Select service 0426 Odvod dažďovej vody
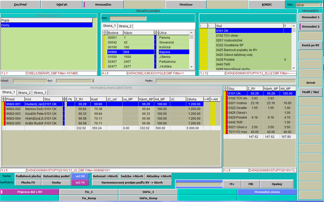Image resolution: width=324 pixels, height=202 pixels. [246, 55]
